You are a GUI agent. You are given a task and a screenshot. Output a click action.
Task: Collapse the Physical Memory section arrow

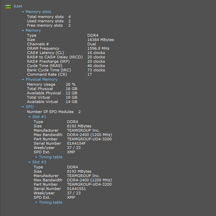coord(23,79)
